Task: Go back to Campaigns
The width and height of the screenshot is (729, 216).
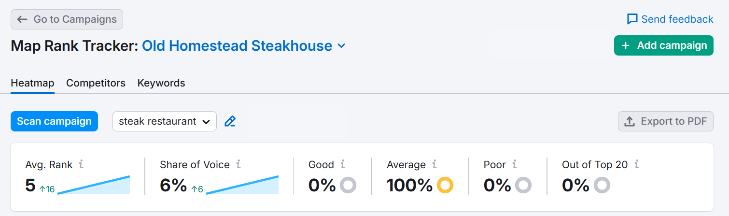Action: (67, 19)
